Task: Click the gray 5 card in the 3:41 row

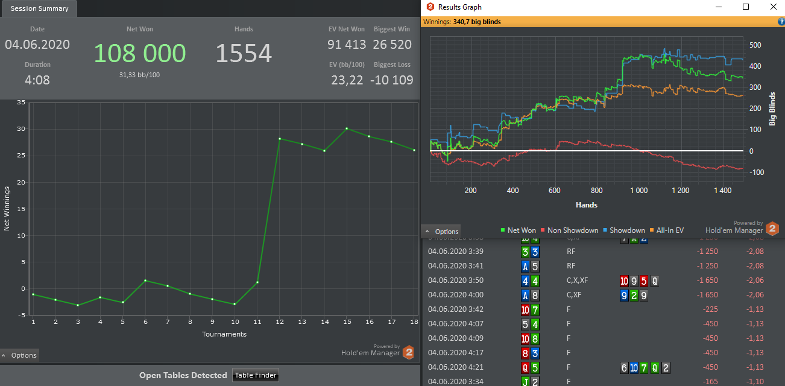Action: click(534, 266)
